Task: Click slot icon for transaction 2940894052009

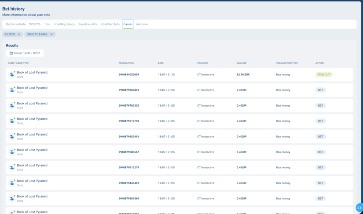Action: (12, 74)
